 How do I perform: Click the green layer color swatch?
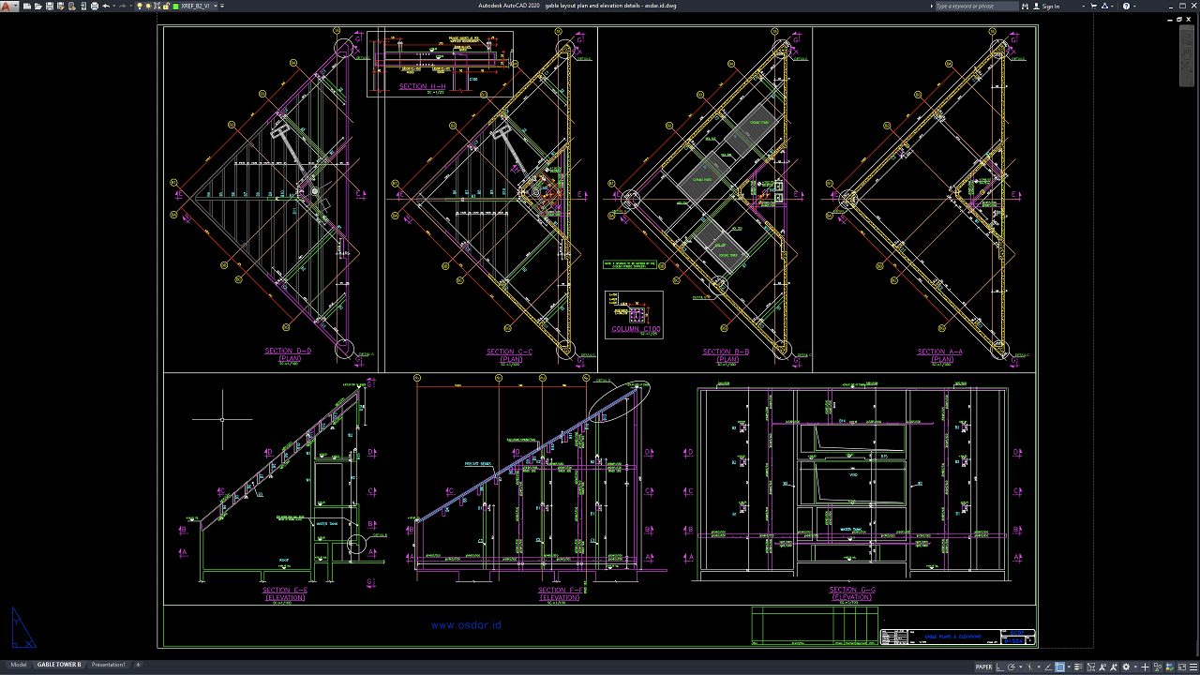175,6
